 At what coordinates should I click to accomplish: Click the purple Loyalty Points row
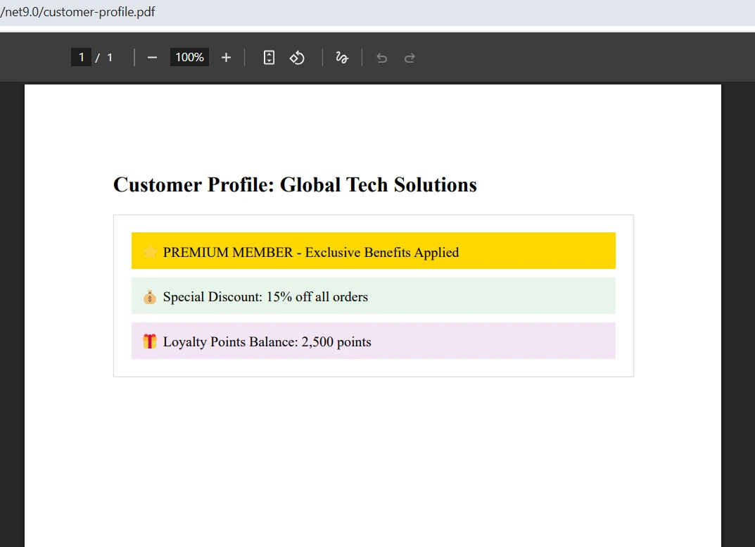(373, 341)
